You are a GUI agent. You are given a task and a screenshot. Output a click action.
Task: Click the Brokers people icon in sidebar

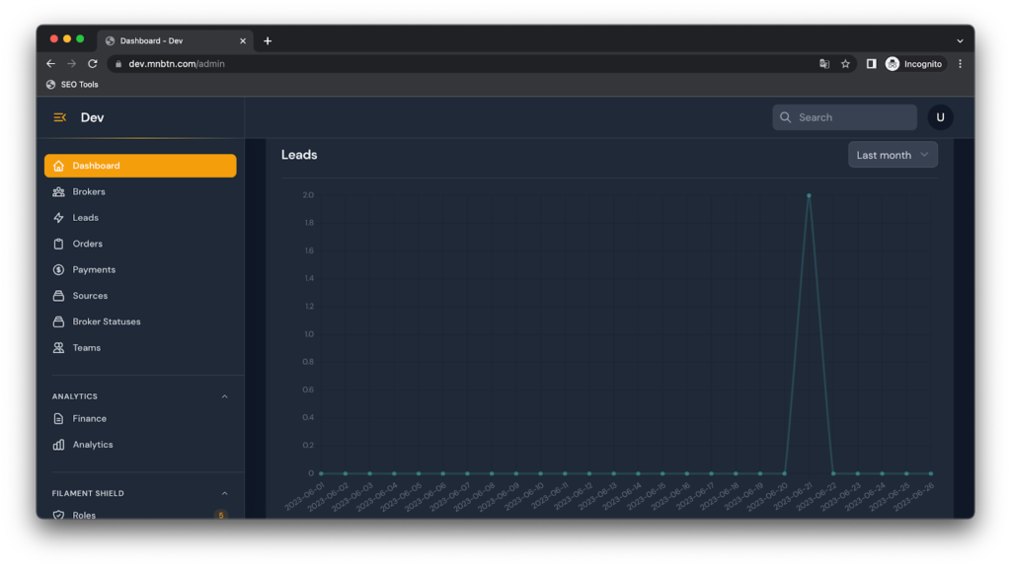click(59, 192)
